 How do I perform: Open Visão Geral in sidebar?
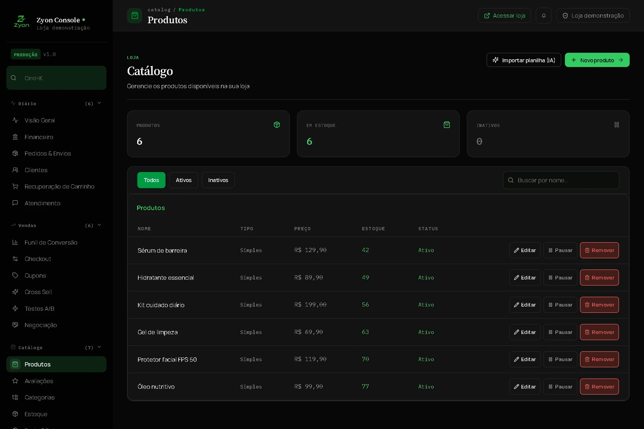click(x=56, y=120)
